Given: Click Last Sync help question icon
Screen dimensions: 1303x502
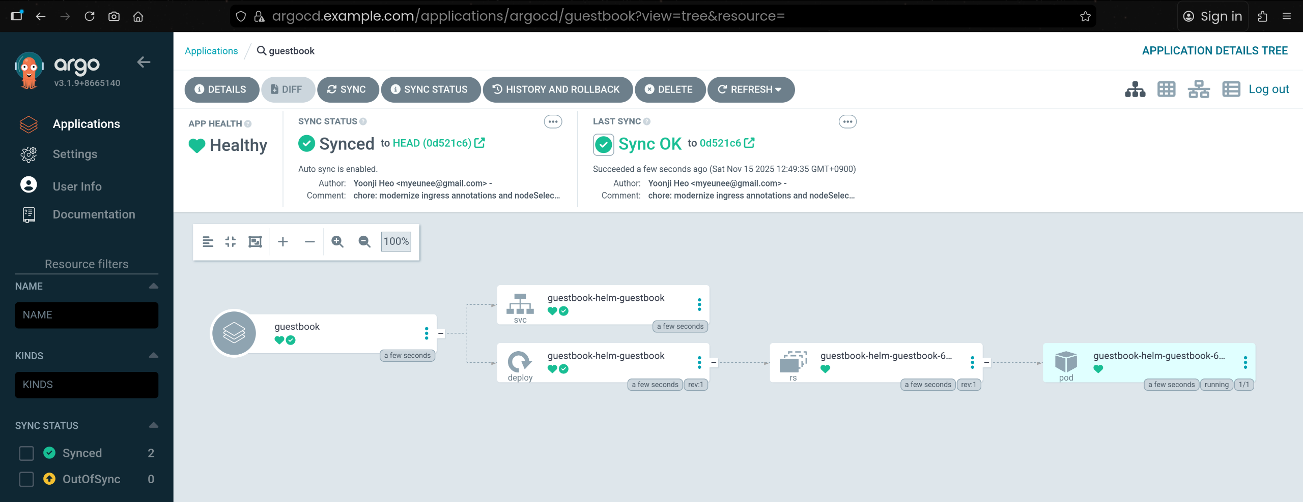Looking at the screenshot, I should click(647, 121).
